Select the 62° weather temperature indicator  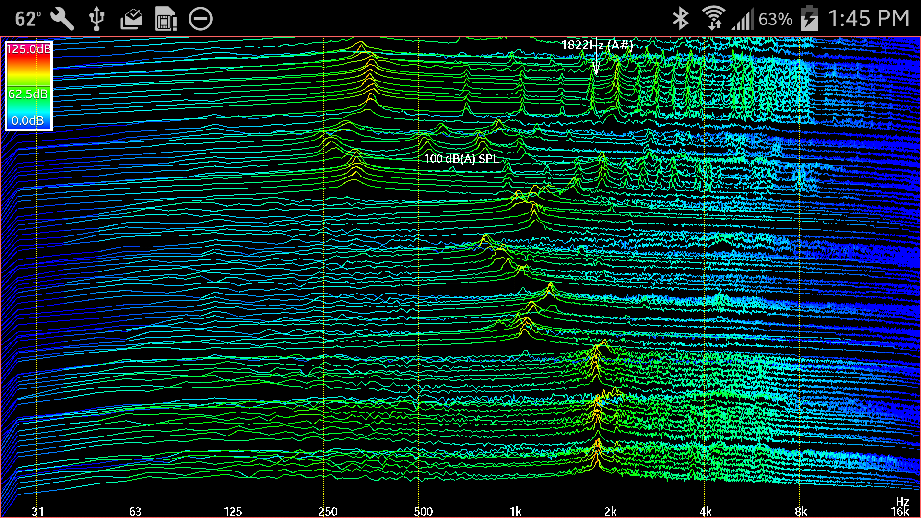tap(28, 18)
